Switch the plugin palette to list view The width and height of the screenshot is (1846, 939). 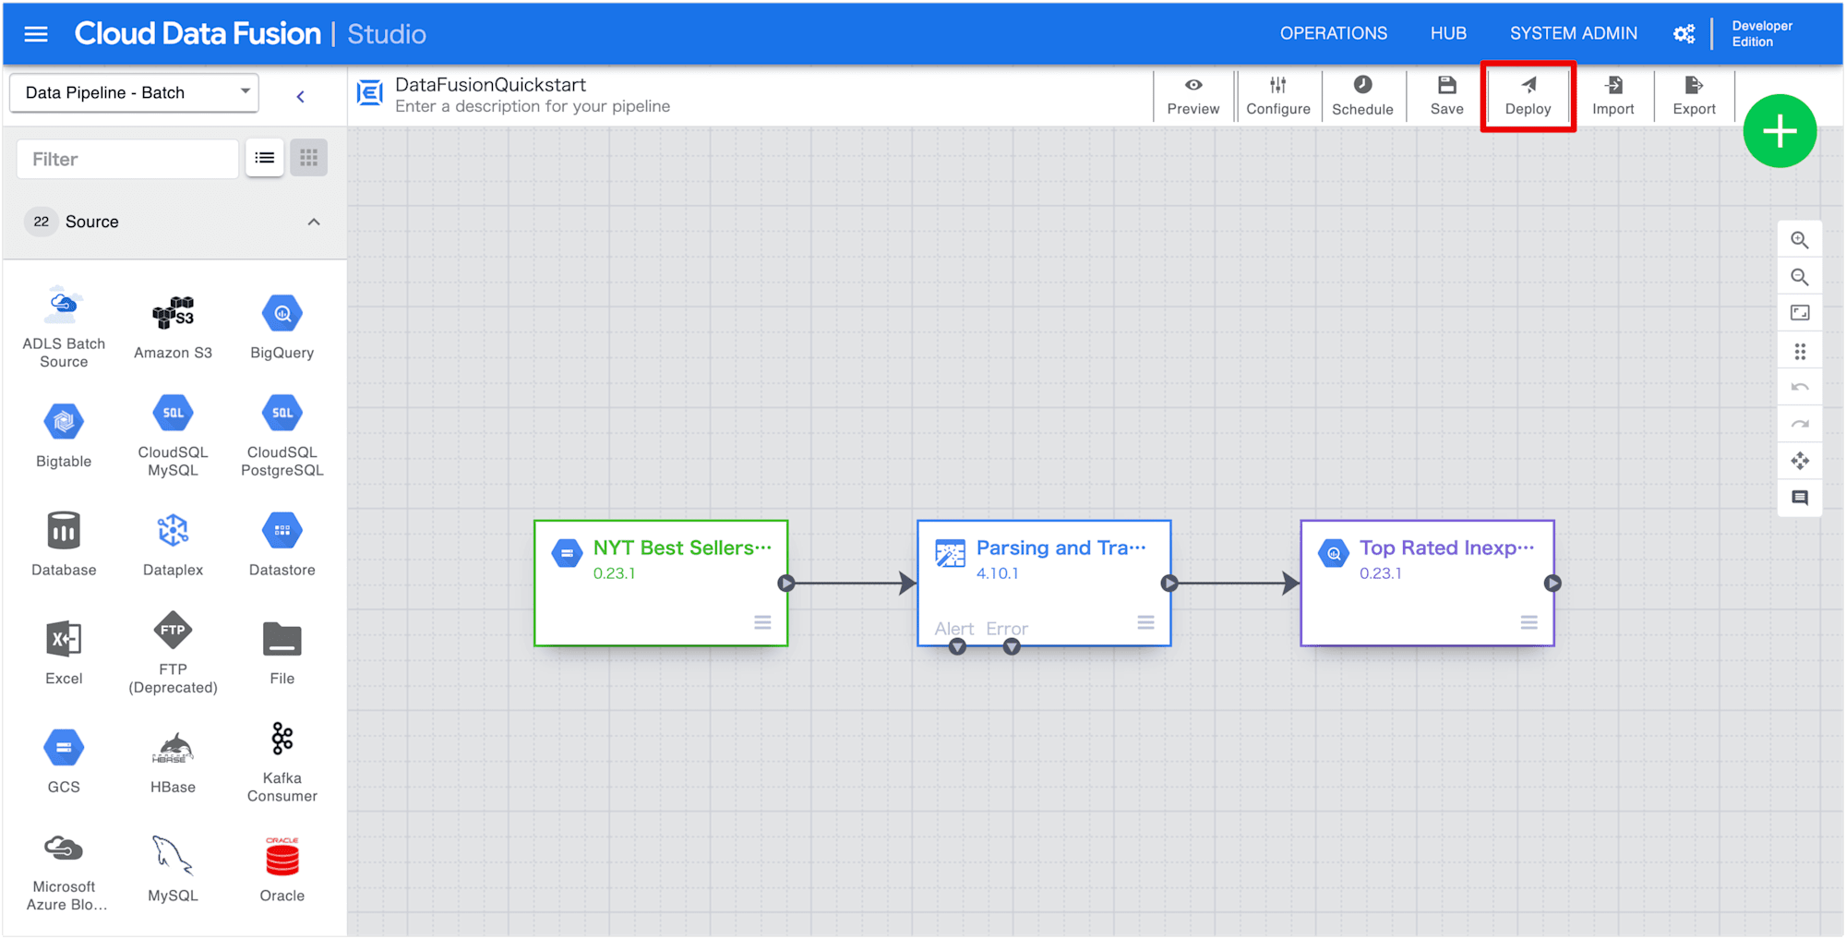[265, 158]
